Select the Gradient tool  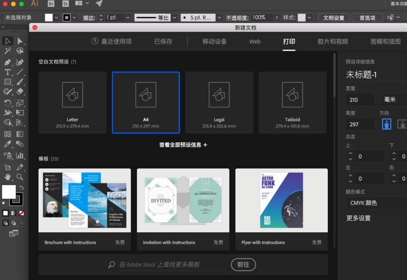pos(20,134)
